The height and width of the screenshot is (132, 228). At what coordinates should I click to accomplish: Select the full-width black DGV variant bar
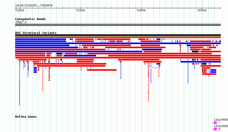tap(118, 35)
